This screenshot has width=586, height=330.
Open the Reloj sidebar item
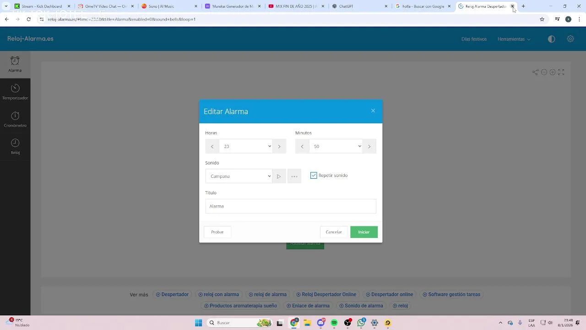pos(15,147)
